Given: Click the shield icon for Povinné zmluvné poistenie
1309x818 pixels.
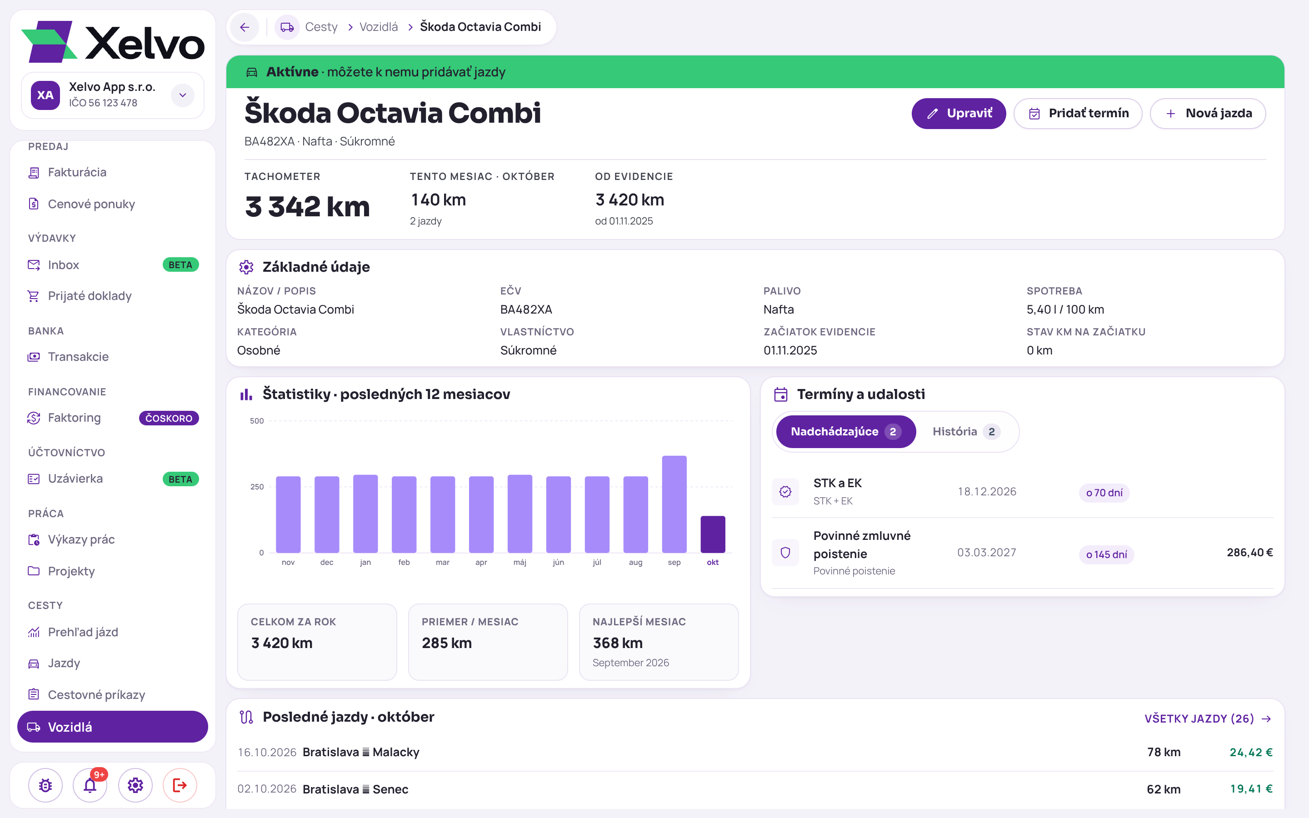Looking at the screenshot, I should [785, 552].
